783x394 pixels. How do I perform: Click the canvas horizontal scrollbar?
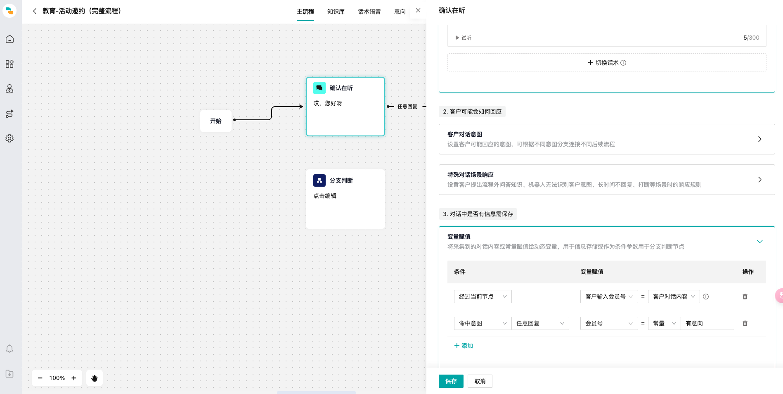316,392
